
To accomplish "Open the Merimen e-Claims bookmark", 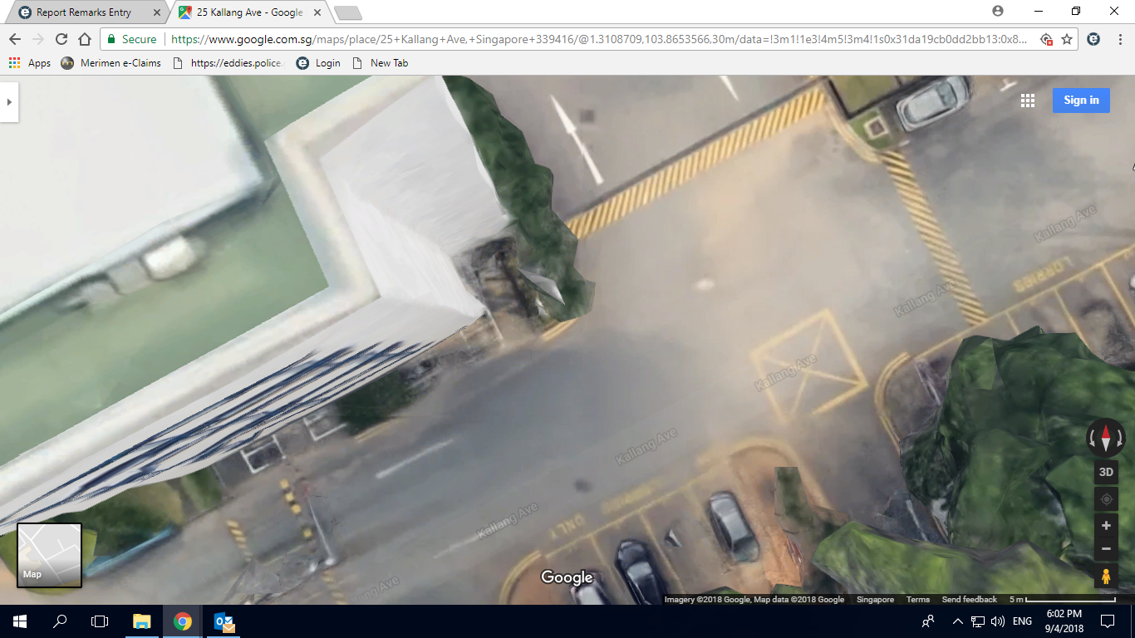I will (111, 63).
